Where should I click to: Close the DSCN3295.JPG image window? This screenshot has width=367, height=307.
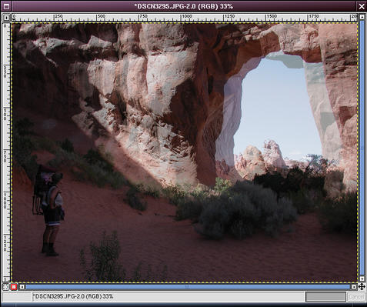(362, 6)
